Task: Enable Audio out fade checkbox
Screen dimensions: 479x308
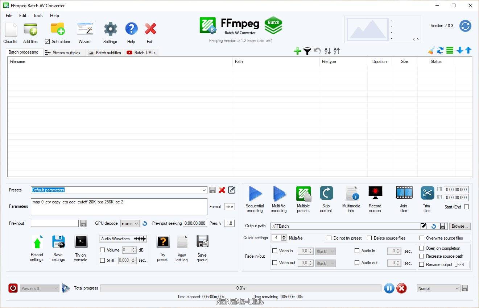Action: pyautogui.click(x=357, y=263)
